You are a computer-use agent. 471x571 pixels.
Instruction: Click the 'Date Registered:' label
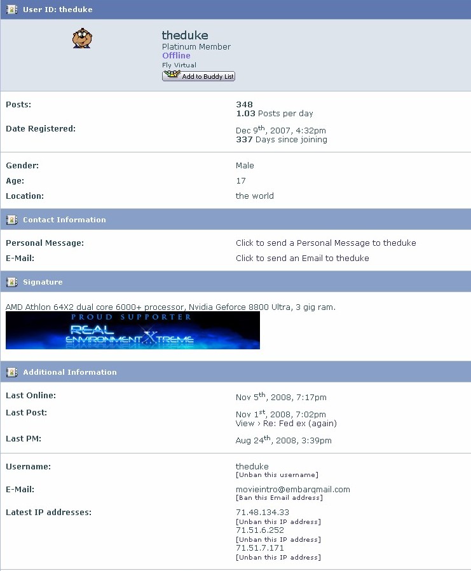coord(41,128)
